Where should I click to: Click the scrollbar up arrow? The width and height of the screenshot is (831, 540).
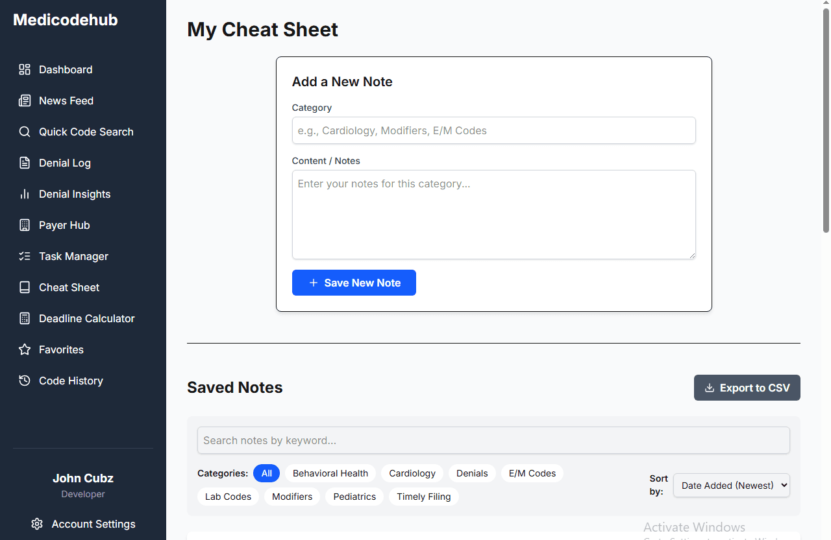[826, 5]
